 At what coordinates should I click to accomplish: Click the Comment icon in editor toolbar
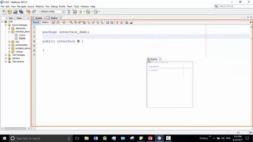127,22
